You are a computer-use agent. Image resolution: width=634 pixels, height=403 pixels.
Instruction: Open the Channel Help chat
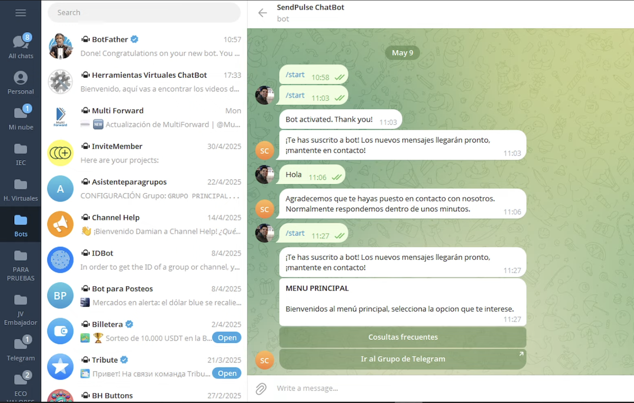tap(144, 224)
